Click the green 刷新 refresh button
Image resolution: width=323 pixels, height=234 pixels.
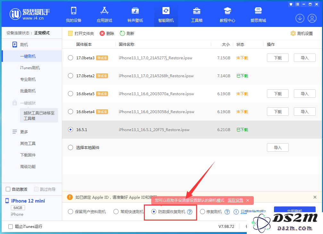coord(127,33)
